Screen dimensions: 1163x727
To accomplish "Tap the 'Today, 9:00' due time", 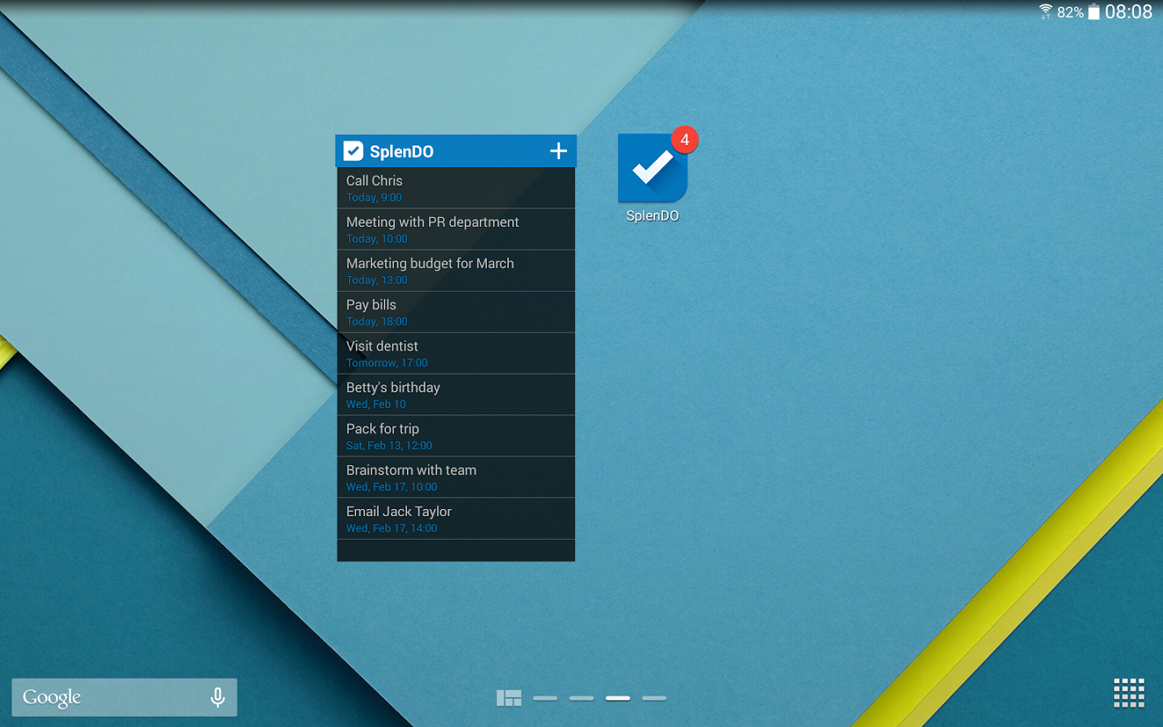I will [x=374, y=198].
